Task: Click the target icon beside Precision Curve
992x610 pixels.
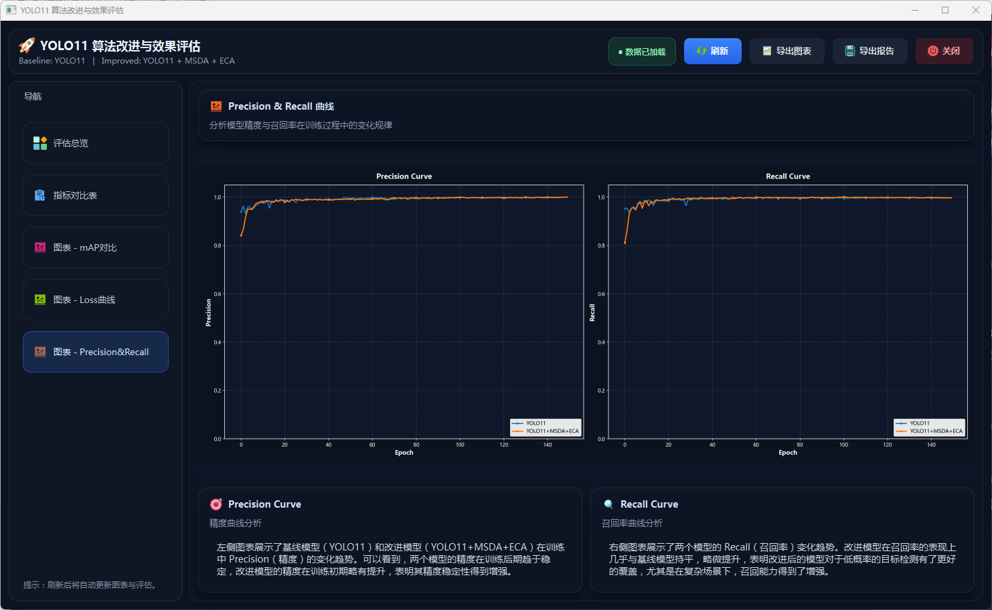Action: 216,504
